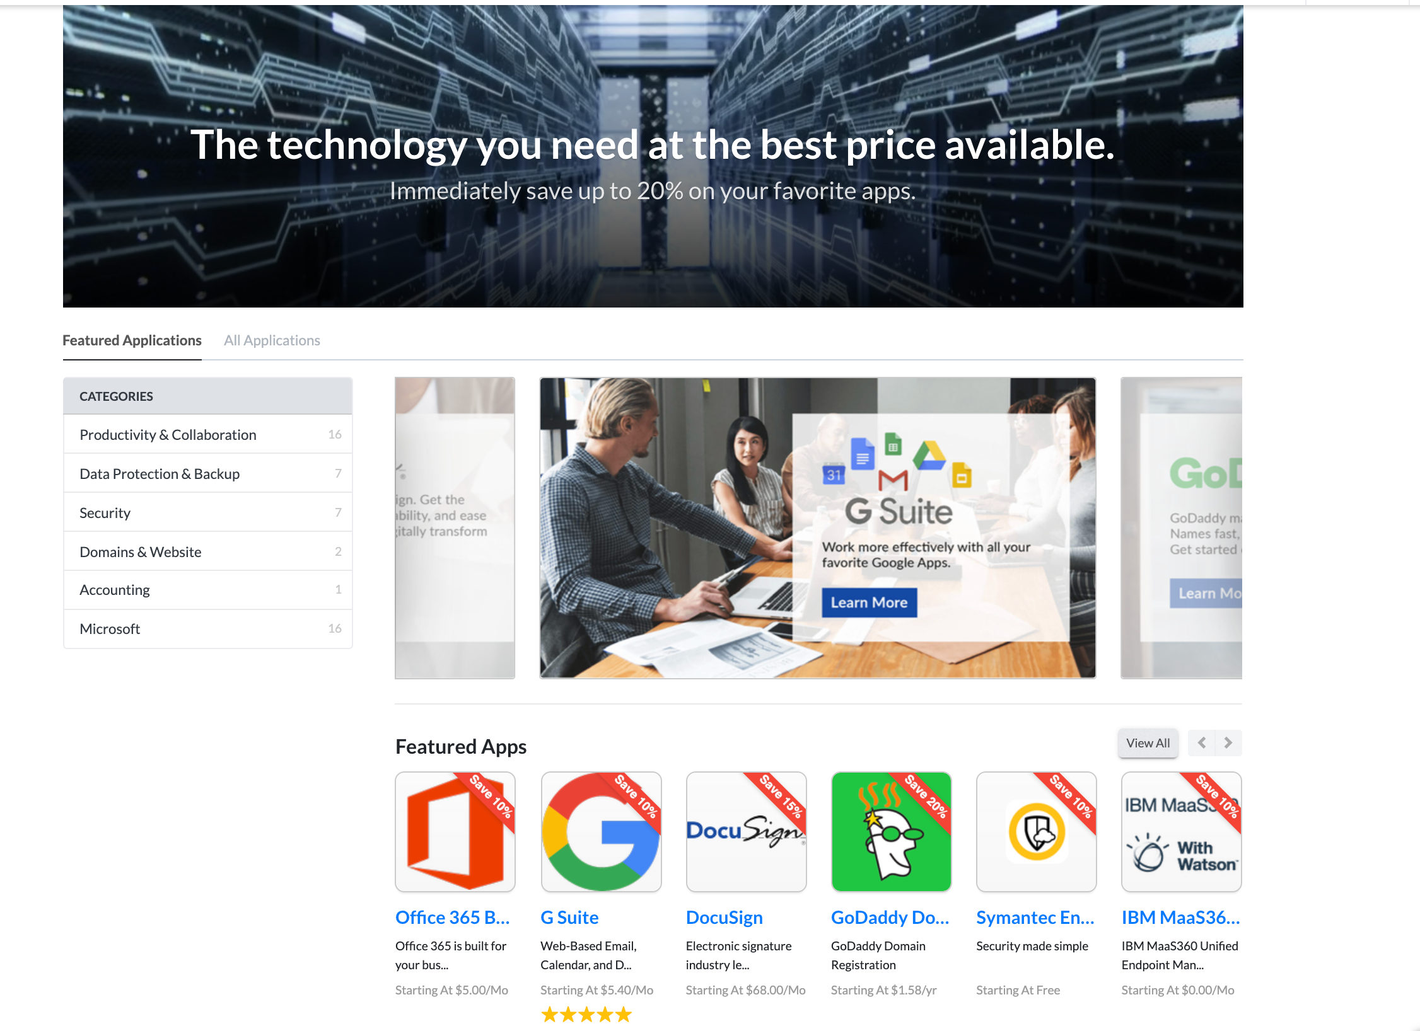Click the IBM MaaS360 With Watson icon
The image size is (1420, 1031).
(1181, 831)
